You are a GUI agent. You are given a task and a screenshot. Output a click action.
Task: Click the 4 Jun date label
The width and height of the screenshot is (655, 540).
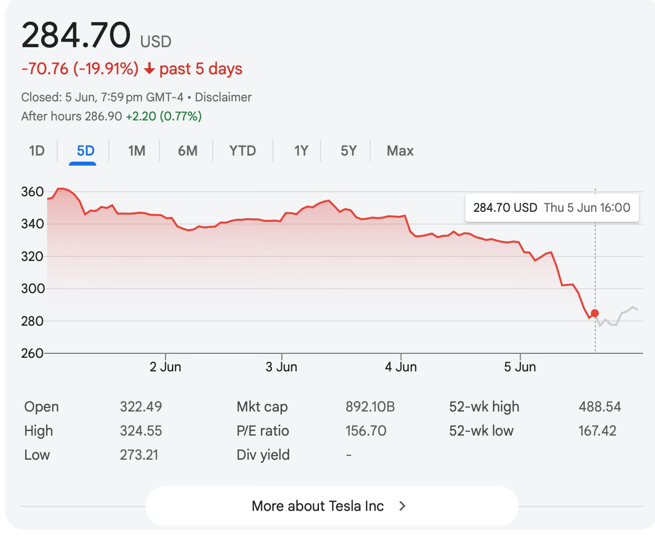coord(401,367)
